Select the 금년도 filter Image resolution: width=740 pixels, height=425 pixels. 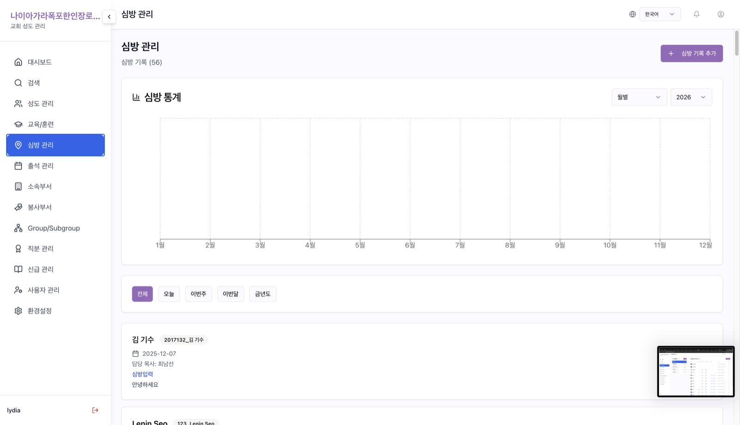[263, 294]
